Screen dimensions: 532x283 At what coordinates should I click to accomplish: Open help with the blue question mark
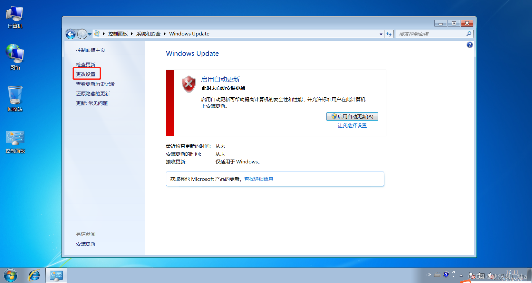[469, 45]
